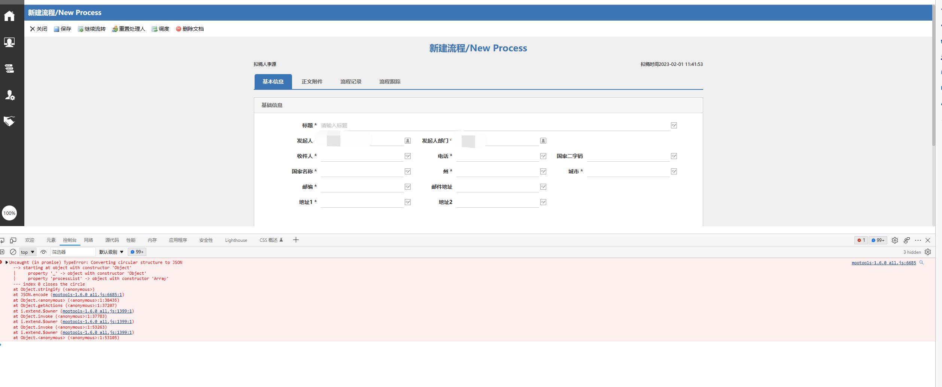Click the 筛选器 console filter field
Image resolution: width=942 pixels, height=387 pixels.
[73, 252]
